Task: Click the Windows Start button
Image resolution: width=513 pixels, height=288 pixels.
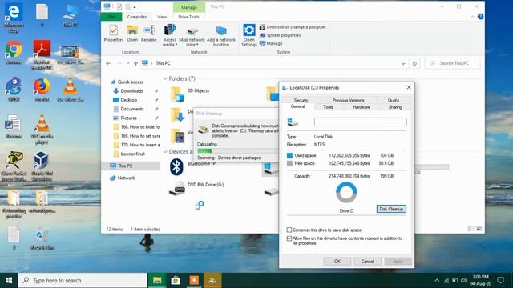Action: coord(9,281)
